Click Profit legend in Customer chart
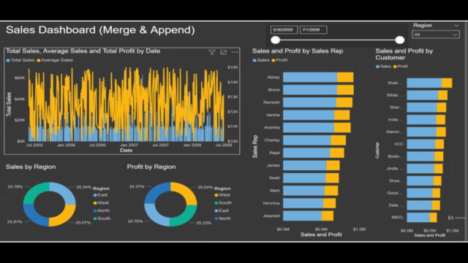468x263 pixels. [401, 66]
